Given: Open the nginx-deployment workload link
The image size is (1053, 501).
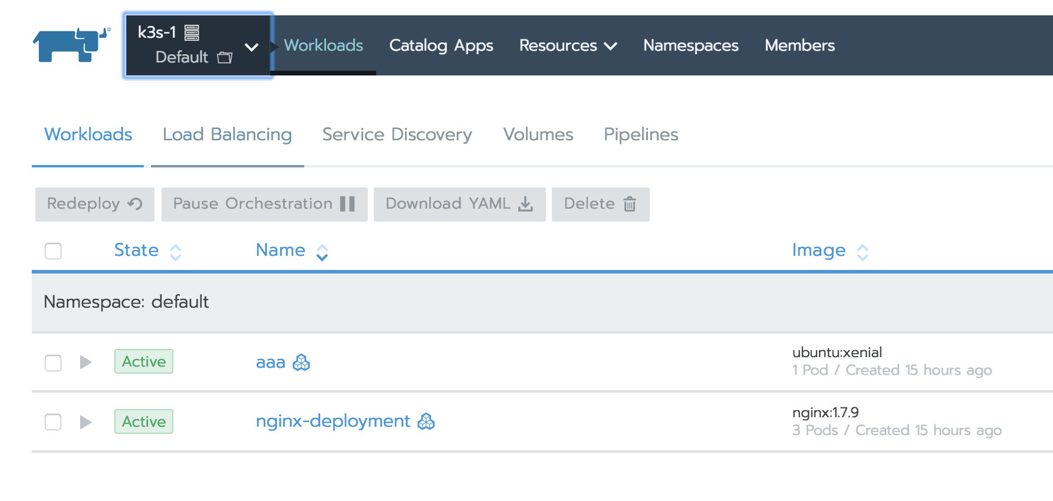Looking at the screenshot, I should pos(333,421).
